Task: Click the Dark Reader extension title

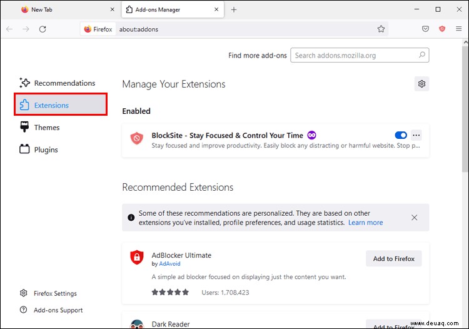Action: pos(171,324)
